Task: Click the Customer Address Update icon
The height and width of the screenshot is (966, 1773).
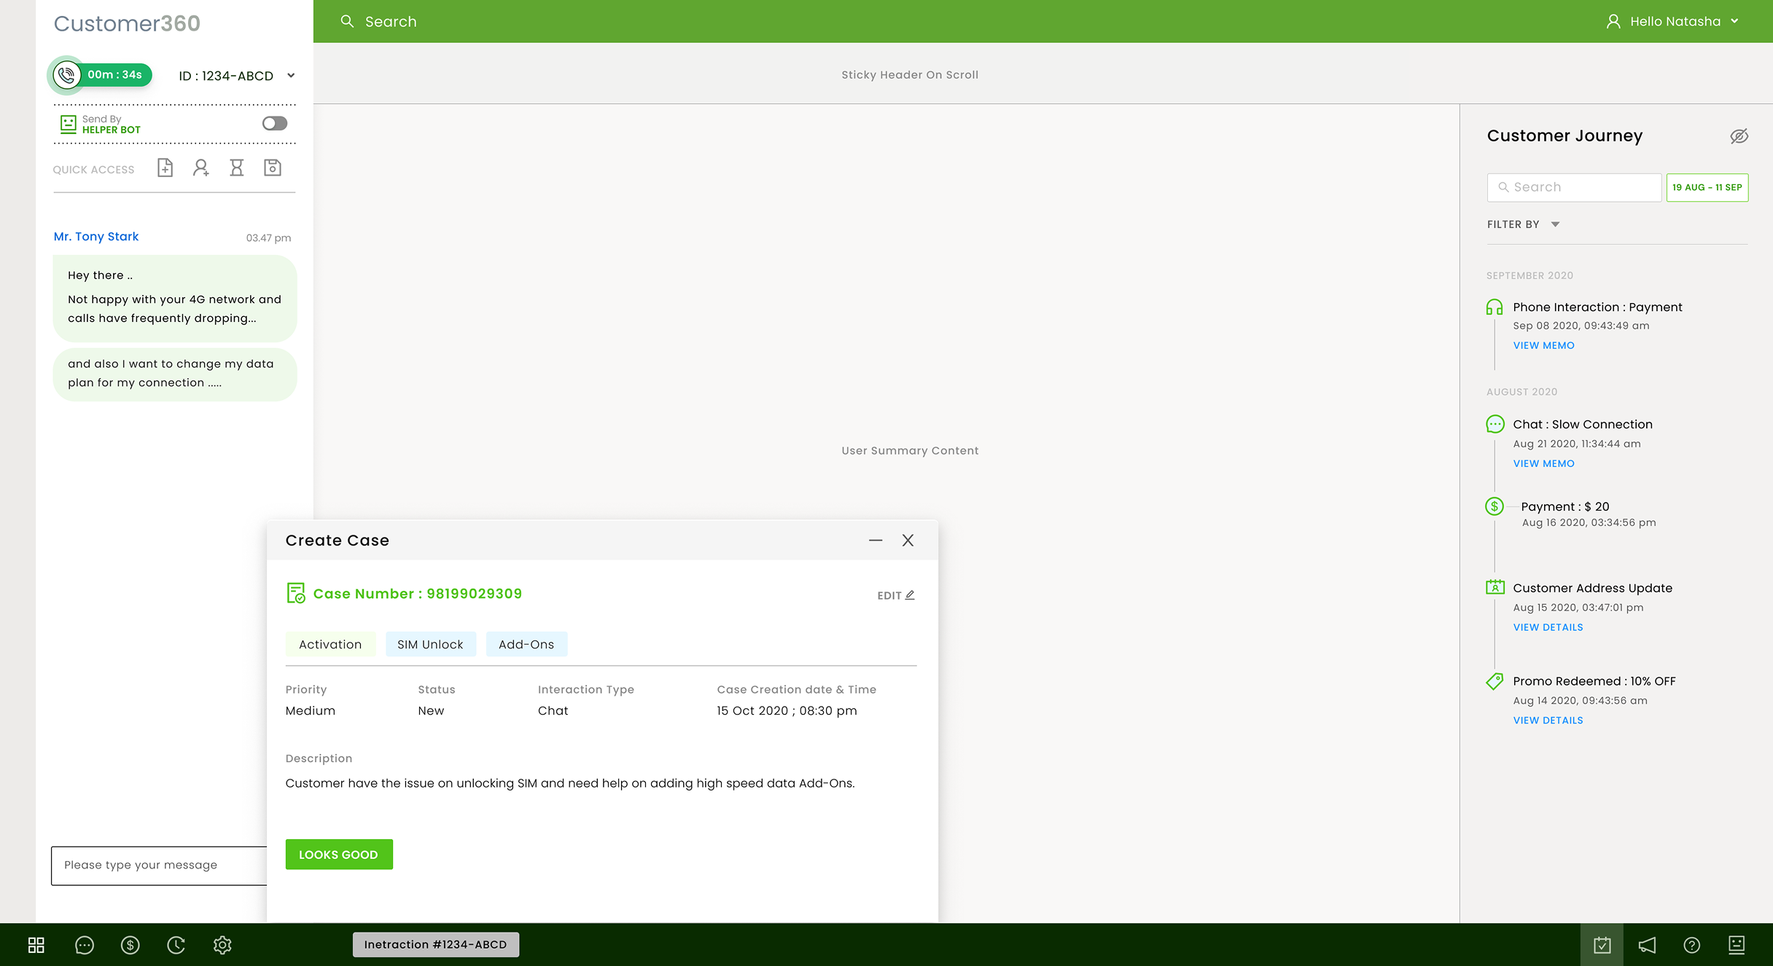Action: pyautogui.click(x=1495, y=587)
